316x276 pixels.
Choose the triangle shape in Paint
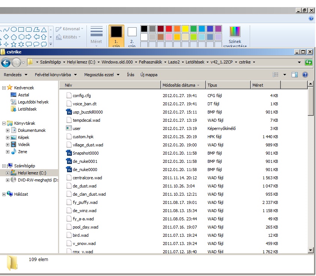tap(44, 30)
